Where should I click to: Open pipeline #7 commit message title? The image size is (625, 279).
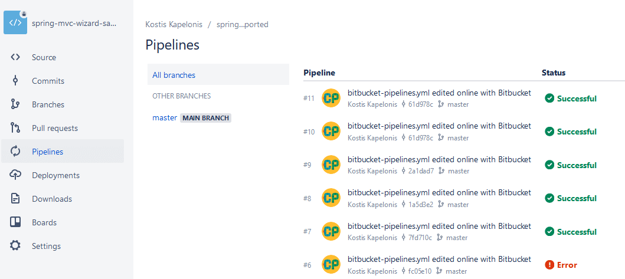point(439,226)
